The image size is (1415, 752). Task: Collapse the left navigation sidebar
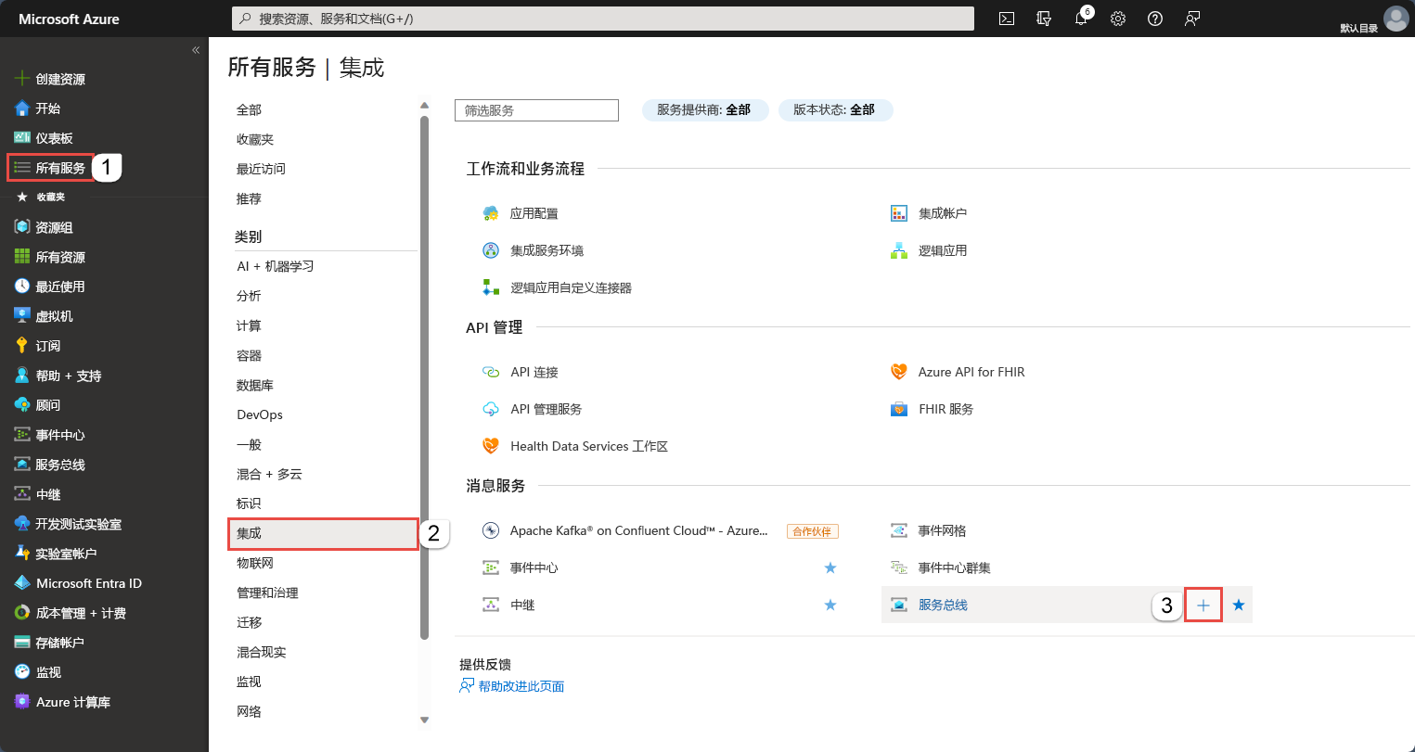[x=196, y=50]
